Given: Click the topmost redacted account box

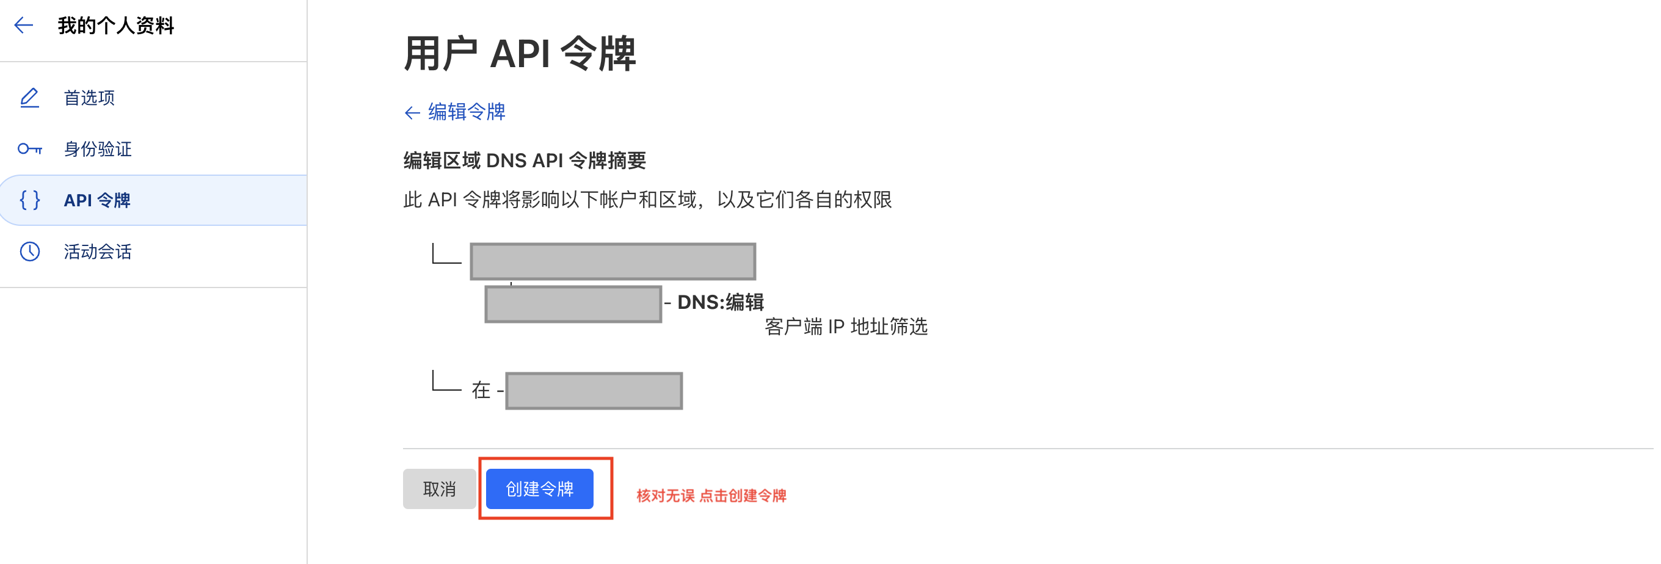Looking at the screenshot, I should (612, 262).
